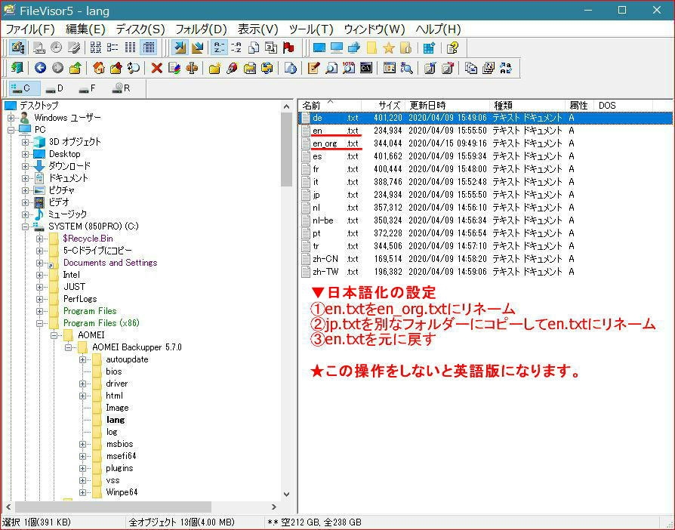The image size is (675, 530).
Task: Expand the html folder in tree
Action: (83, 396)
